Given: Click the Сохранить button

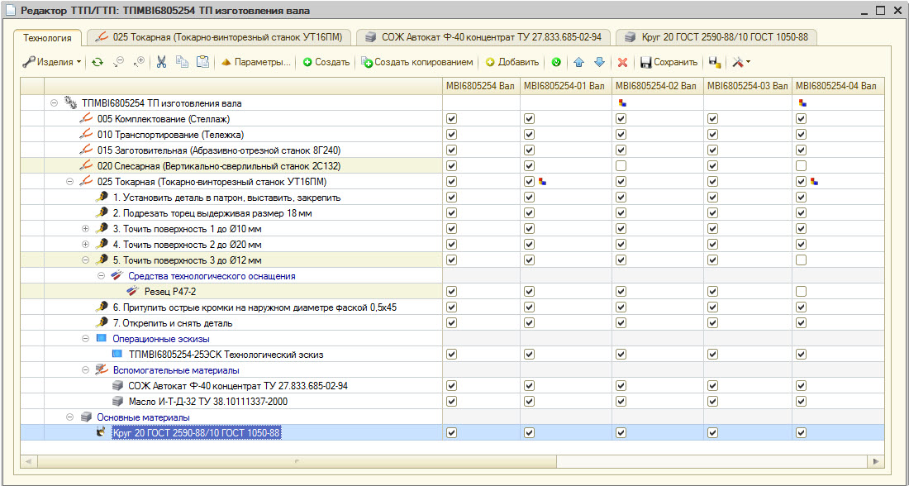Looking at the screenshot, I should point(669,62).
